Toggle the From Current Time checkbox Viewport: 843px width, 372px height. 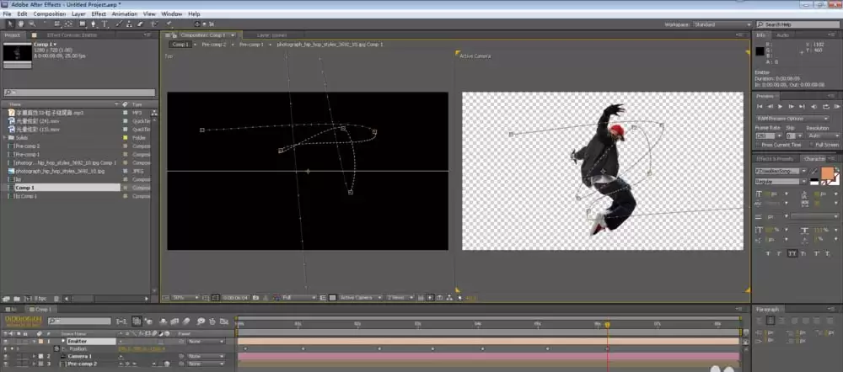[760, 145]
